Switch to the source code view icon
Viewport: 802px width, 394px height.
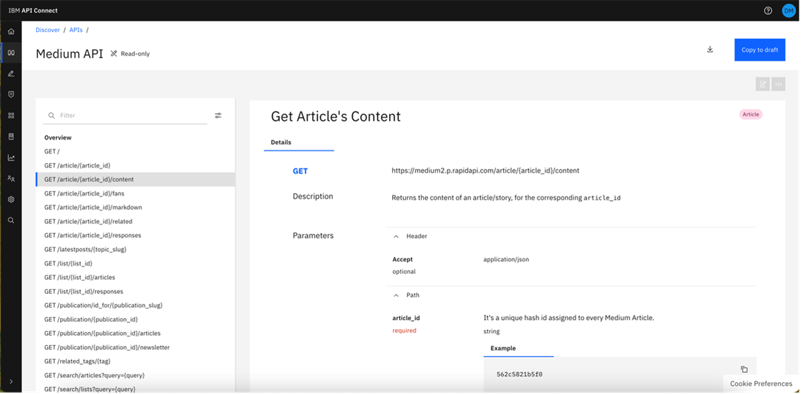(x=779, y=84)
